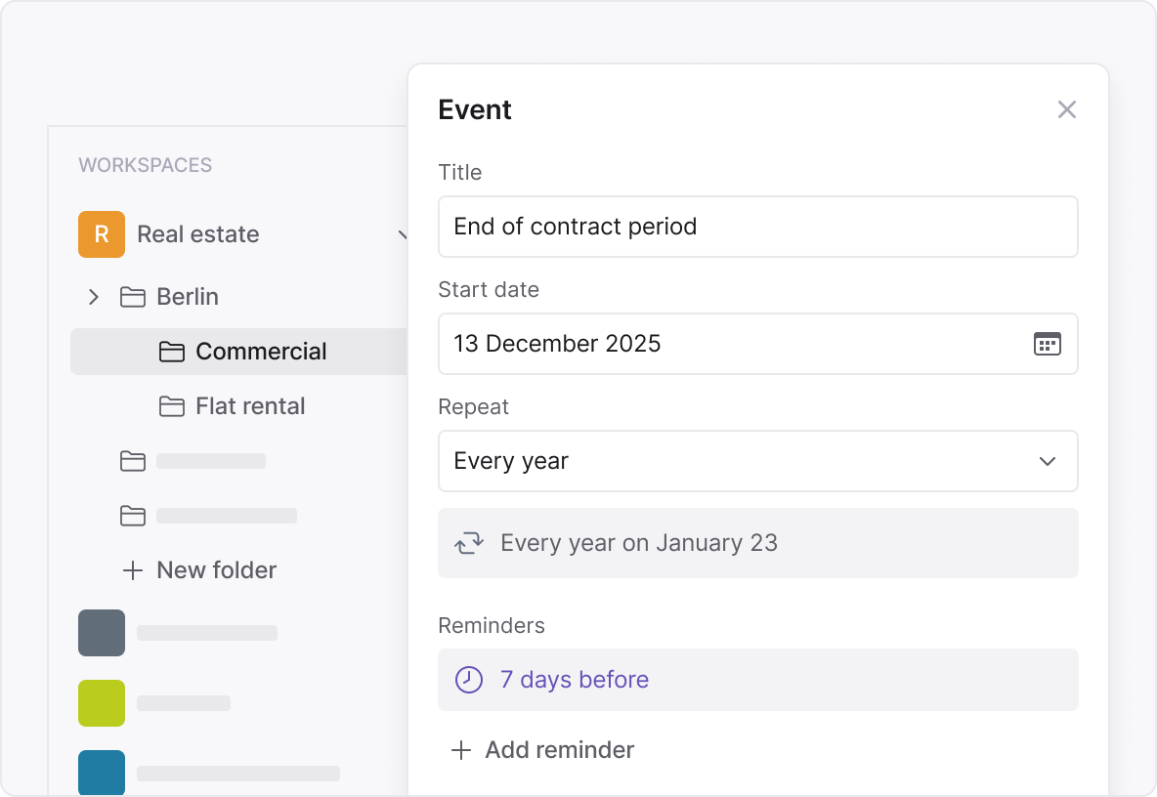Open the 7 days before reminder
This screenshot has height=797, width=1157.
574,679
